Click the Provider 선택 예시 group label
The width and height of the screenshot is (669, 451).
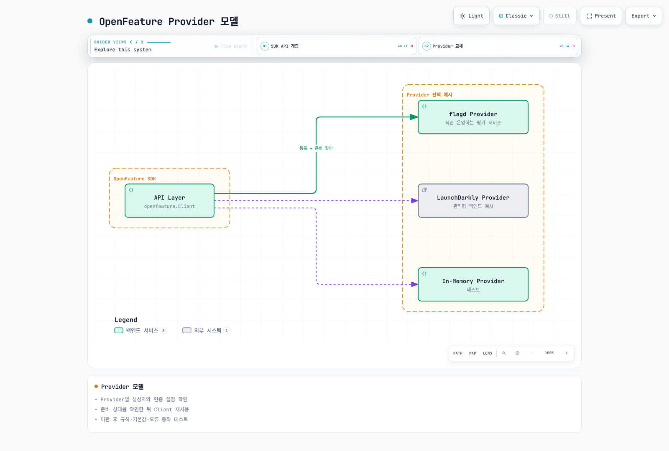[429, 95]
